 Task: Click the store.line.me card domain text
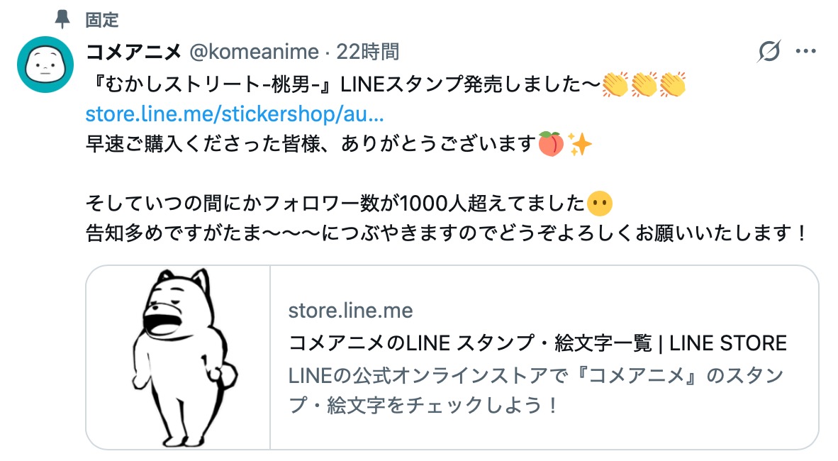pos(350,311)
